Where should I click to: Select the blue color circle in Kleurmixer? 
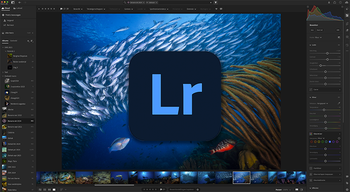pyautogui.click(x=330, y=142)
